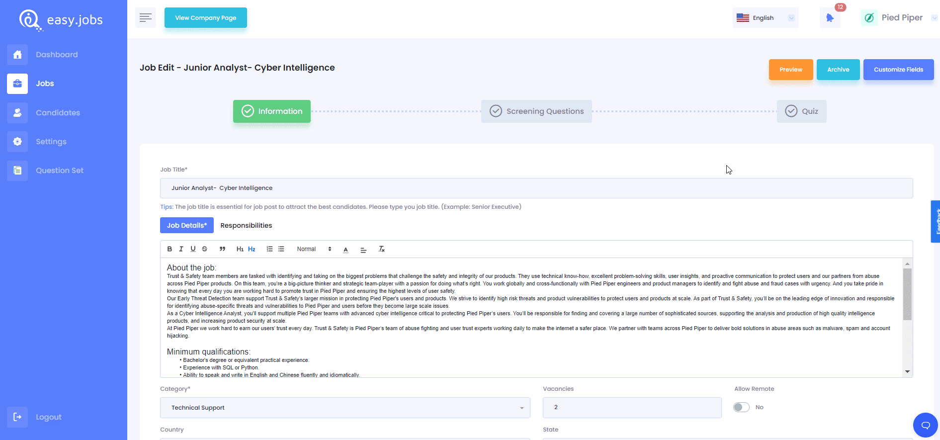Viewport: 940px width, 440px height.
Task: Click the easy.jobs logo
Action: coord(61,20)
